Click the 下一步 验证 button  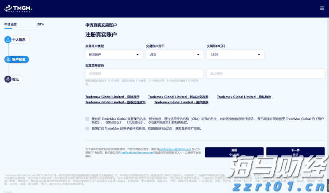[295, 152]
